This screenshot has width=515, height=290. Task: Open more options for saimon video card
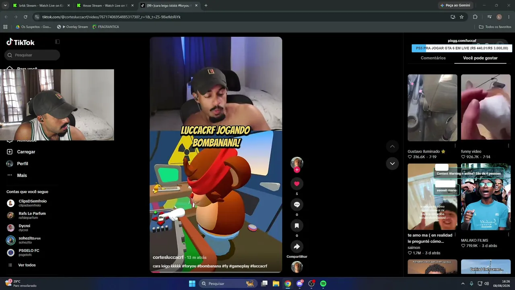pos(455,235)
